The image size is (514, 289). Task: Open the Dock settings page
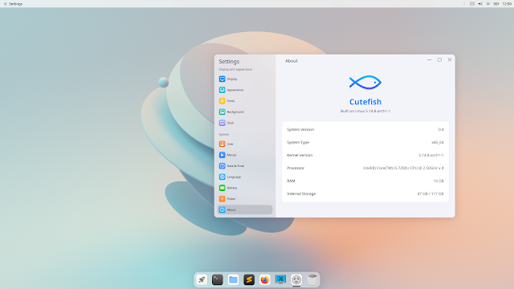(244, 123)
